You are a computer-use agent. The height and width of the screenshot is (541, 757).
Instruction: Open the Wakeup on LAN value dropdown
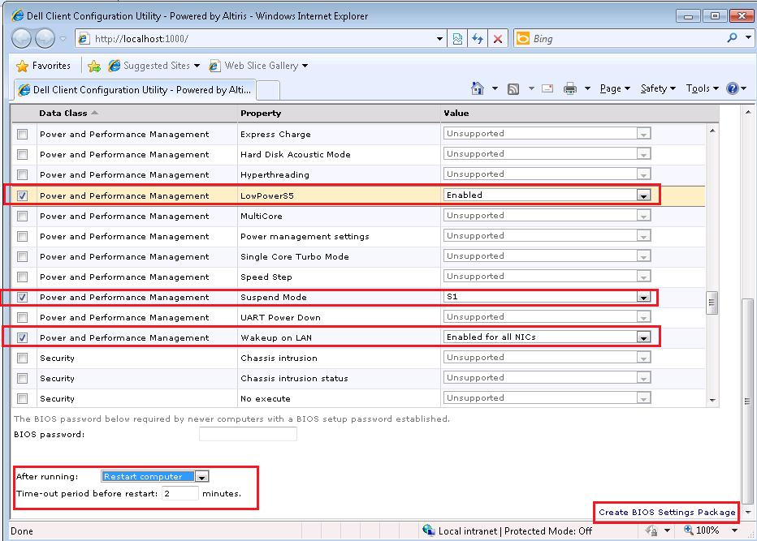point(644,337)
